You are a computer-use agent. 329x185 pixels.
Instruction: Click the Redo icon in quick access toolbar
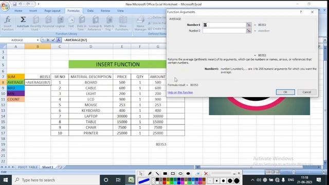(x=28, y=4)
